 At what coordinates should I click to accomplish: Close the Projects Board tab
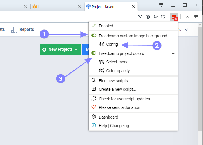pyautogui.click(x=133, y=7)
